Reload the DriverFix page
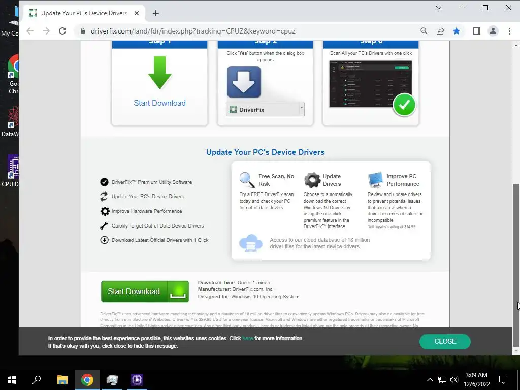 [x=62, y=31]
